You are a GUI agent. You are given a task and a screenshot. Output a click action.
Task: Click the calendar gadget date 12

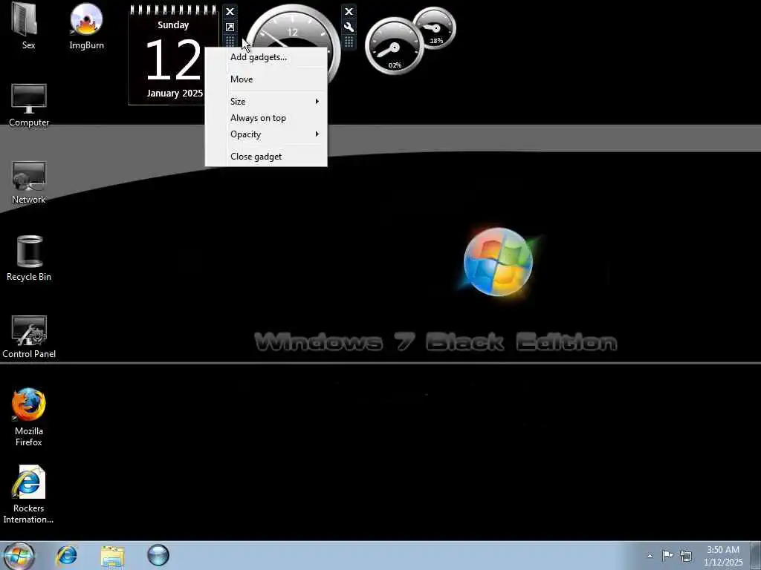[x=172, y=60]
